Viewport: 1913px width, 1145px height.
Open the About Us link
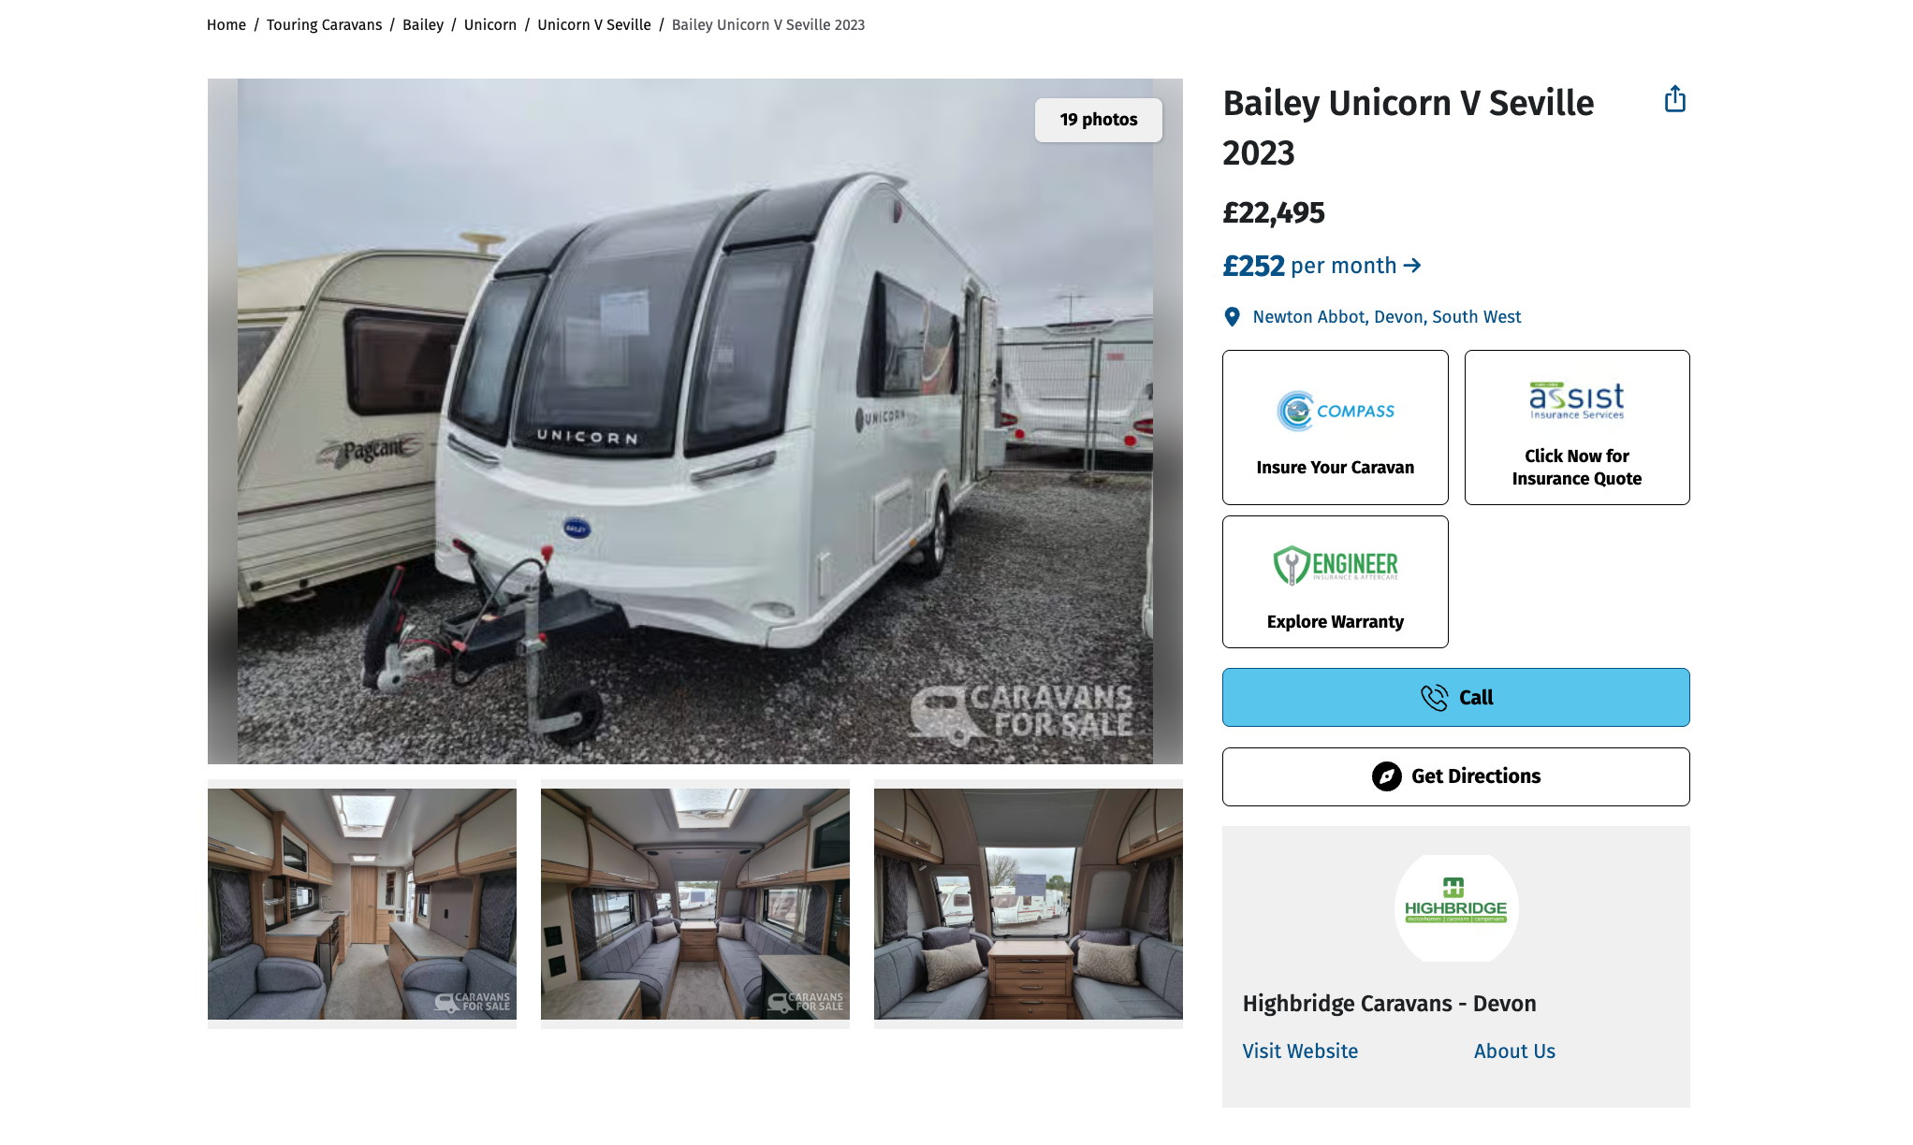[1514, 1051]
